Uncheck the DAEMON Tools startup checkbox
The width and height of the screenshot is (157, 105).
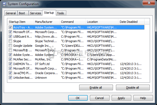click(10, 64)
